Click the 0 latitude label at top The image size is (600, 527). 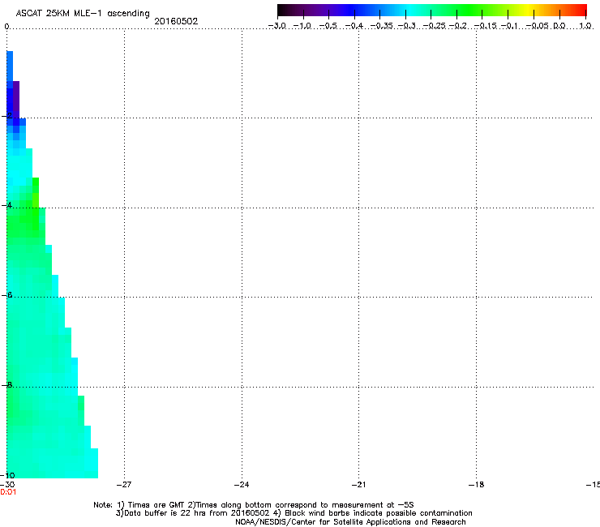tap(6, 27)
